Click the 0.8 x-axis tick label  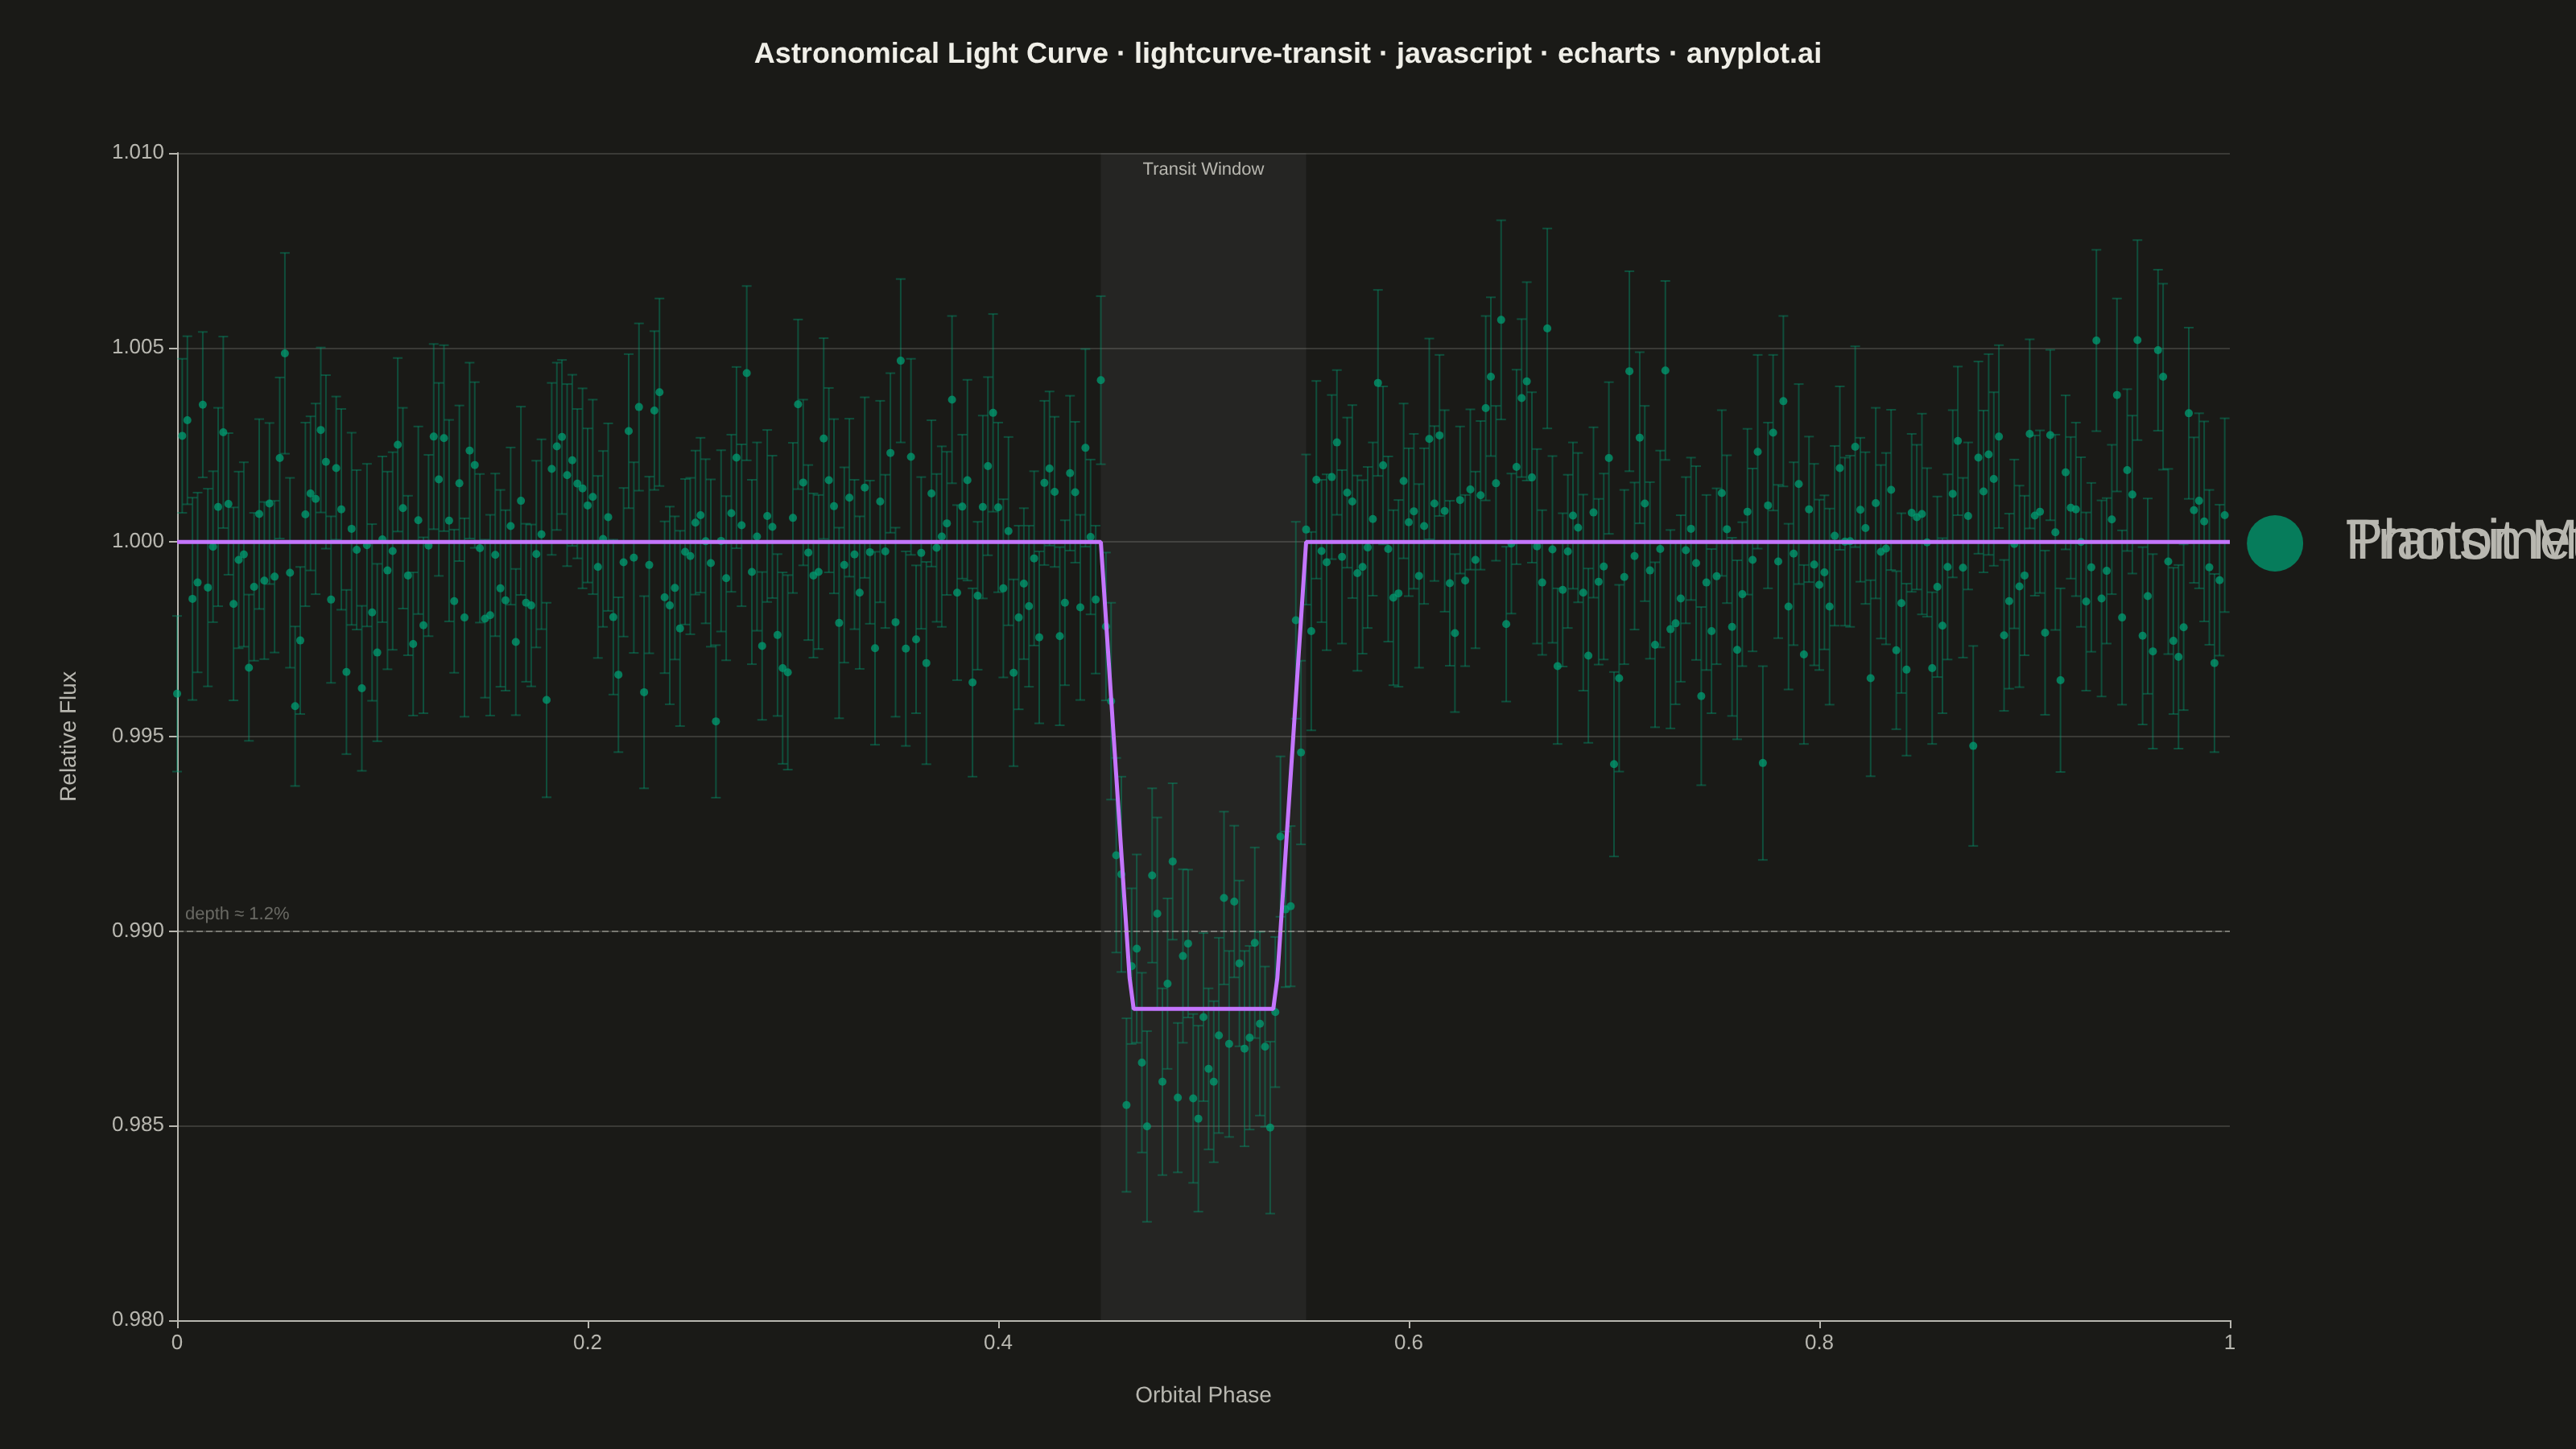point(1819,1342)
